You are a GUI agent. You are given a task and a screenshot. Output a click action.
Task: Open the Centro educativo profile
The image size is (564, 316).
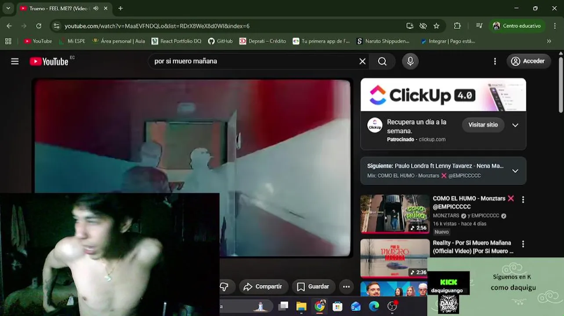(x=517, y=26)
